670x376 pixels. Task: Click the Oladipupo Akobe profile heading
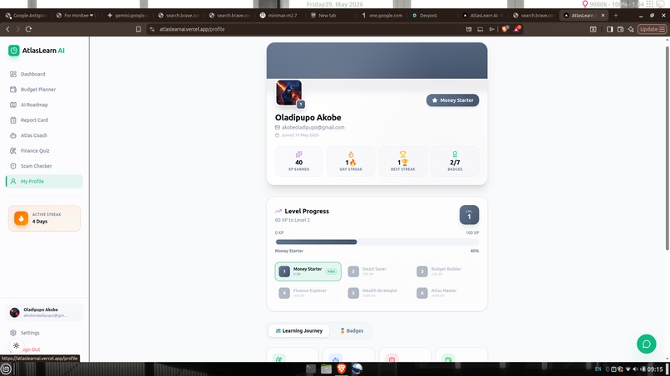[x=308, y=117]
